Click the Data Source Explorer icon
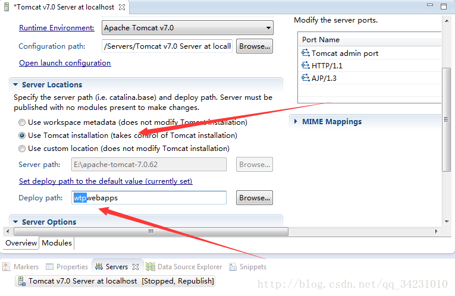The height and width of the screenshot is (296, 455). tap(150, 266)
